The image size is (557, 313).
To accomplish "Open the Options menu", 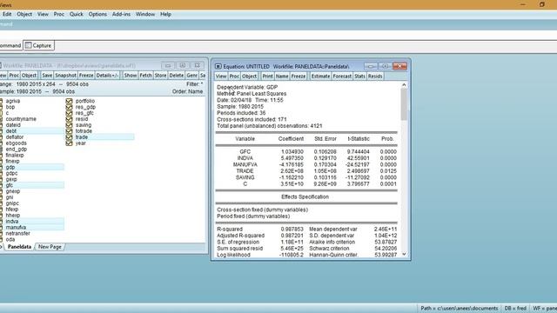I will pyautogui.click(x=97, y=14).
